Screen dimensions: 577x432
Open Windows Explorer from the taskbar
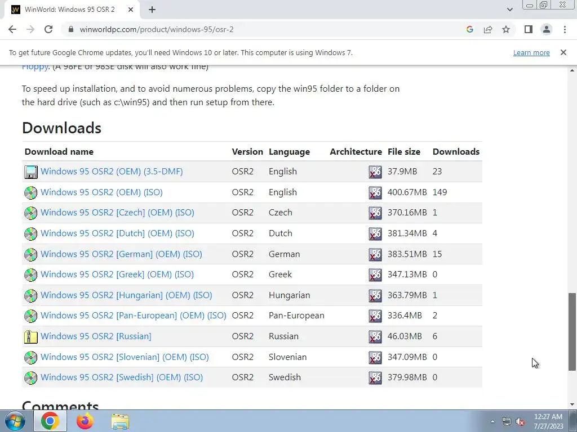(120, 421)
